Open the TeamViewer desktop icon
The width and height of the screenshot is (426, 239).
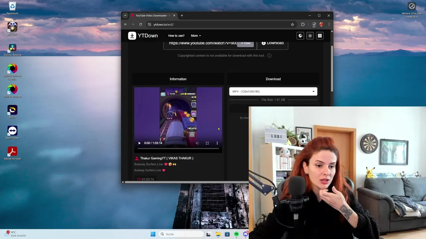click(x=12, y=132)
